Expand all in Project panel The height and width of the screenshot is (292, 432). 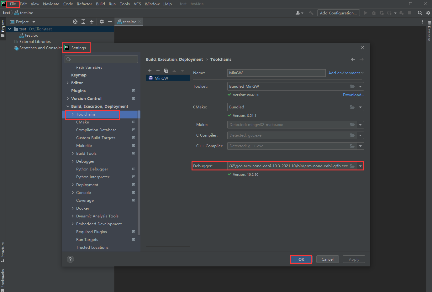coord(83,22)
